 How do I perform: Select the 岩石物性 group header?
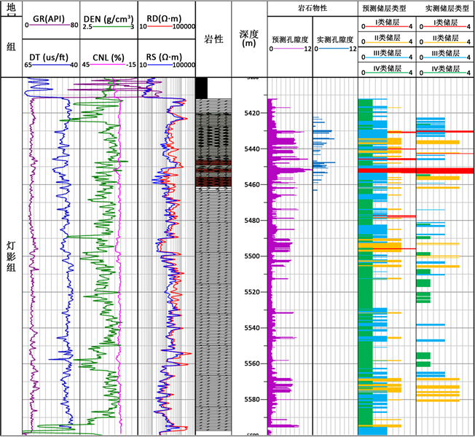click(313, 7)
